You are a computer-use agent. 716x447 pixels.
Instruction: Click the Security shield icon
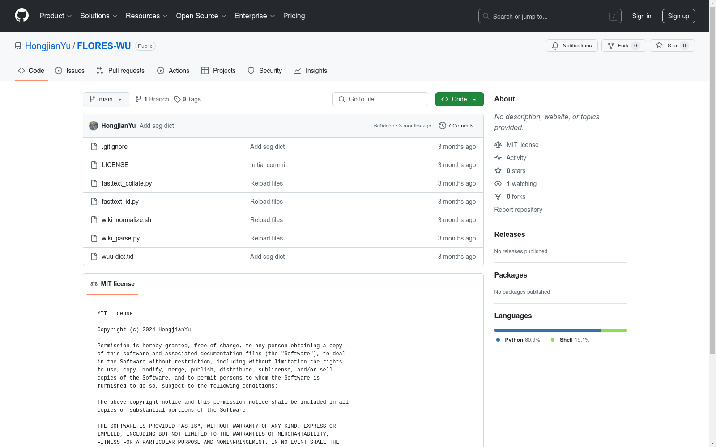click(251, 71)
